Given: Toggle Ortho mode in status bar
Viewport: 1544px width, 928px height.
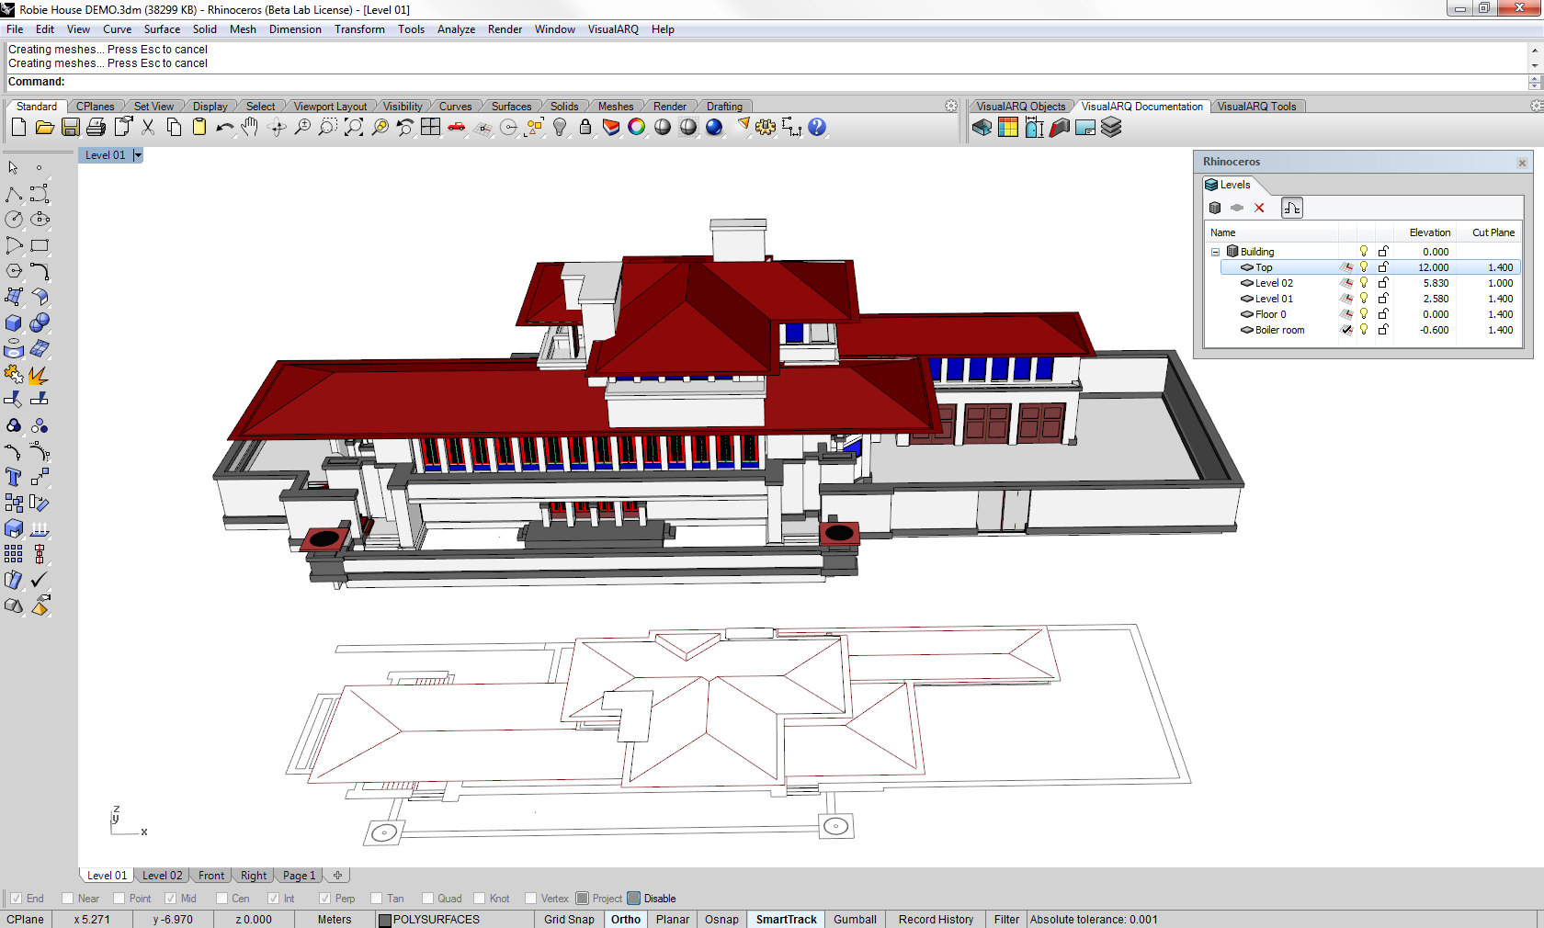Looking at the screenshot, I should [x=626, y=919].
